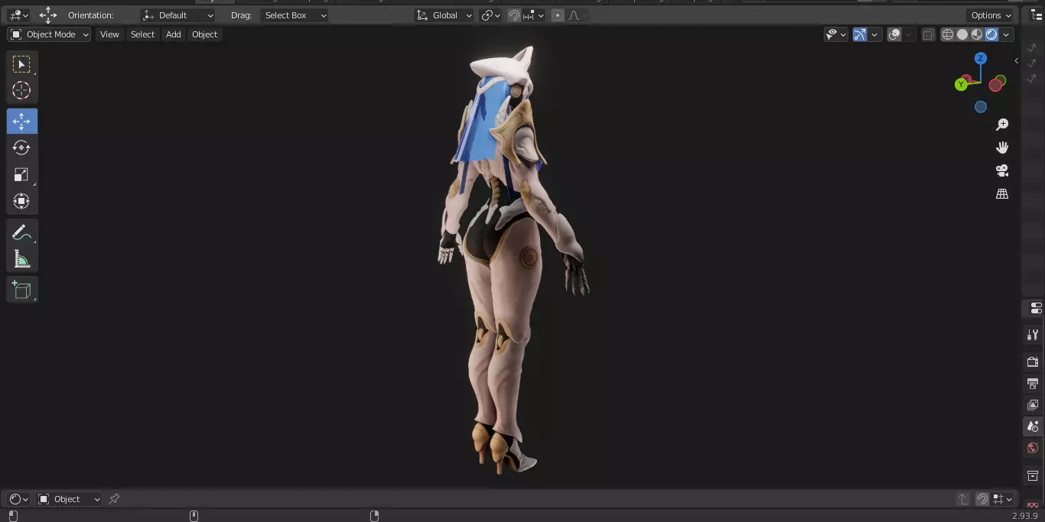Open bottom editor Object dropdown
Viewport: 1045px width, 522px height.
coord(69,499)
